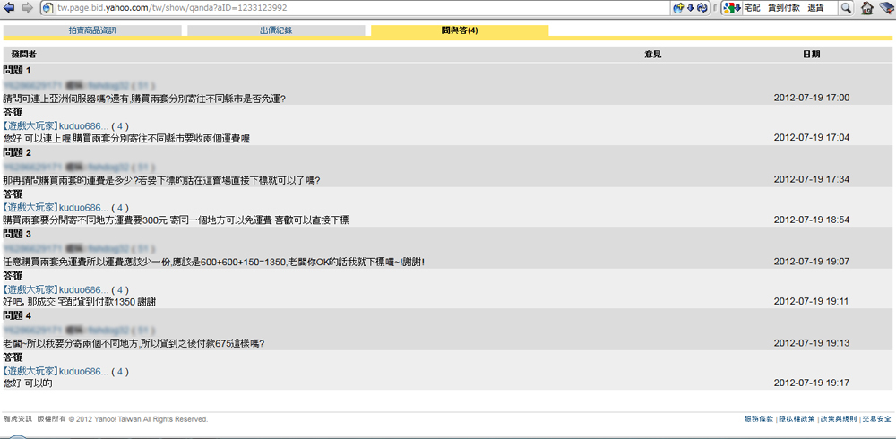Open the 交易安全 footer link
The image size is (896, 439).
click(x=876, y=419)
